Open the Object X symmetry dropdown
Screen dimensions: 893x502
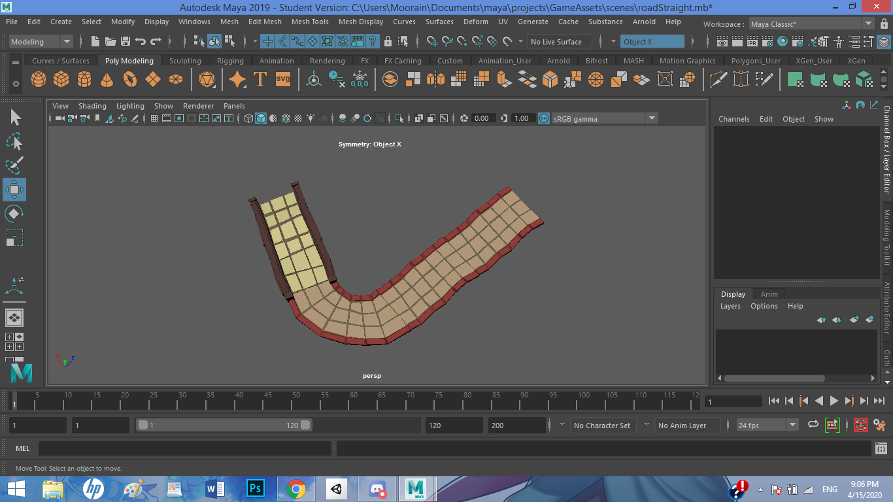652,42
